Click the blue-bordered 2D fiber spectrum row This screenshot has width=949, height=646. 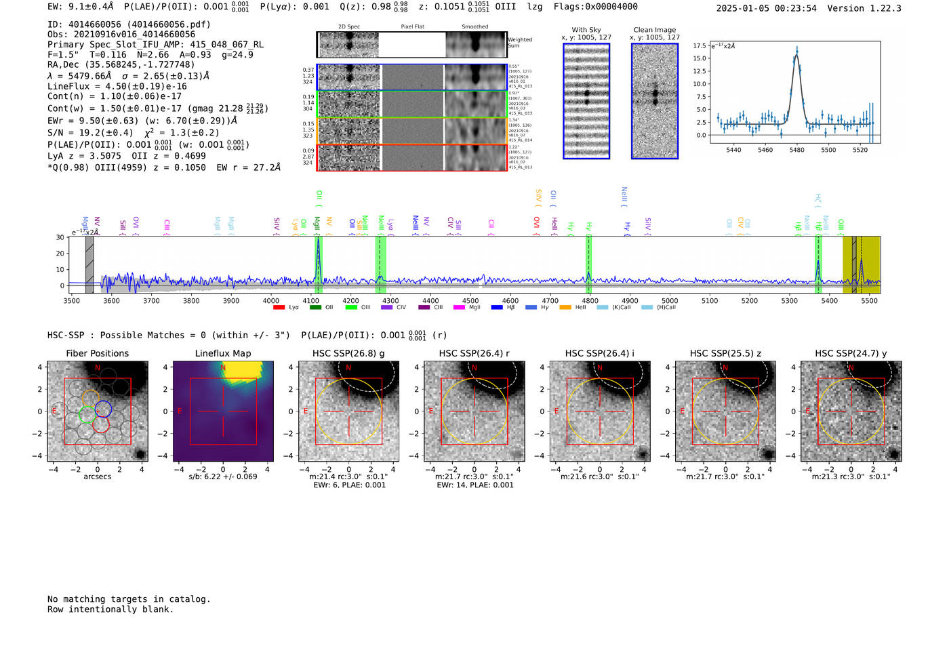pos(412,77)
